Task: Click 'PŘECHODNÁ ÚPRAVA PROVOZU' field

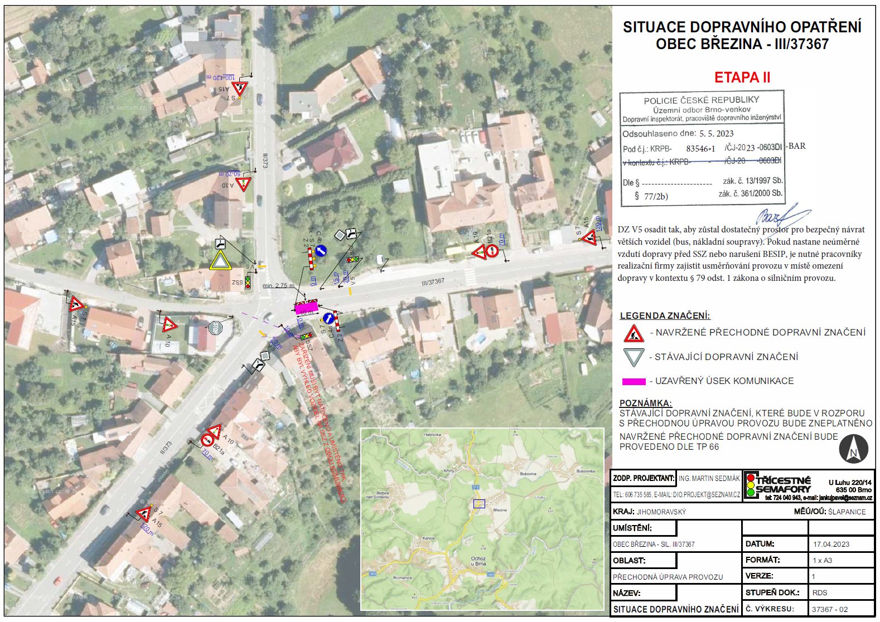Action: [x=668, y=577]
